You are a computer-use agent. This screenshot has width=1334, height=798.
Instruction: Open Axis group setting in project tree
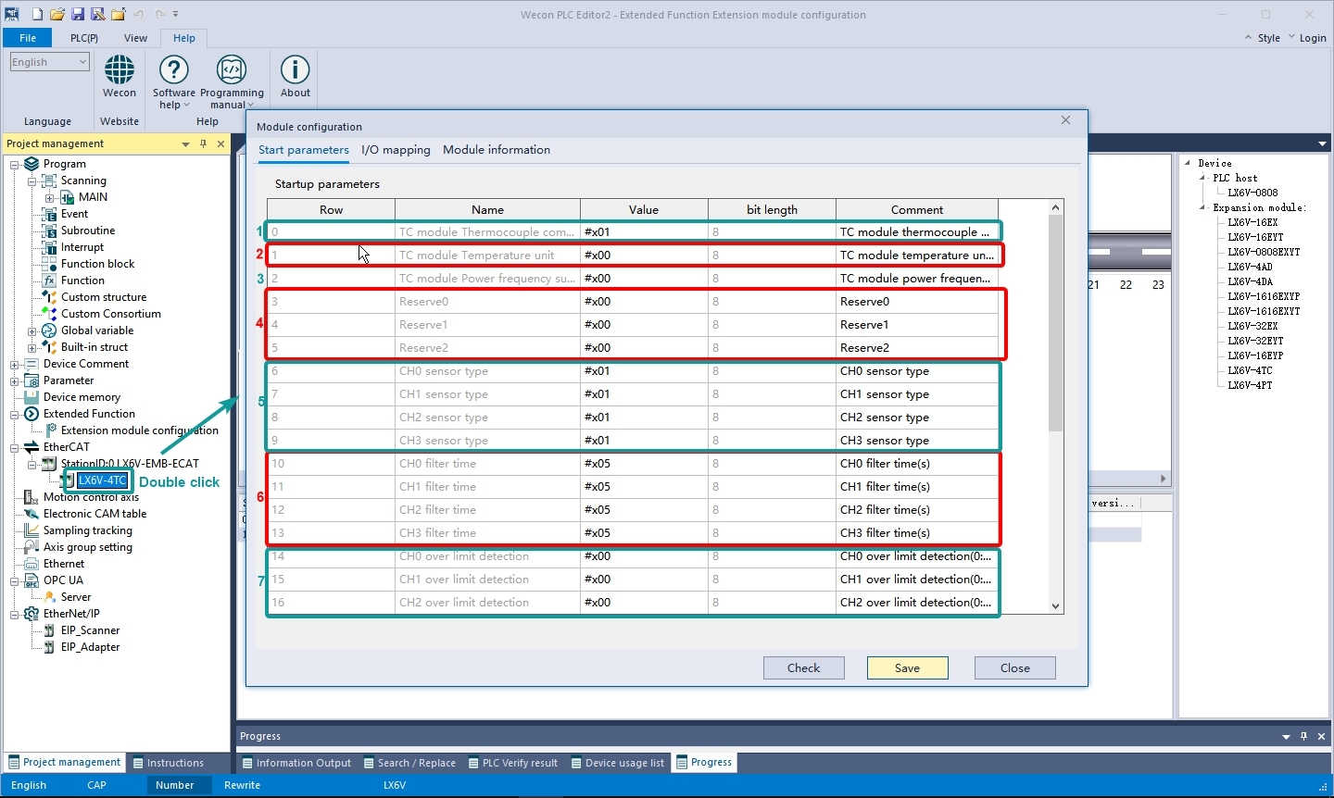87,547
